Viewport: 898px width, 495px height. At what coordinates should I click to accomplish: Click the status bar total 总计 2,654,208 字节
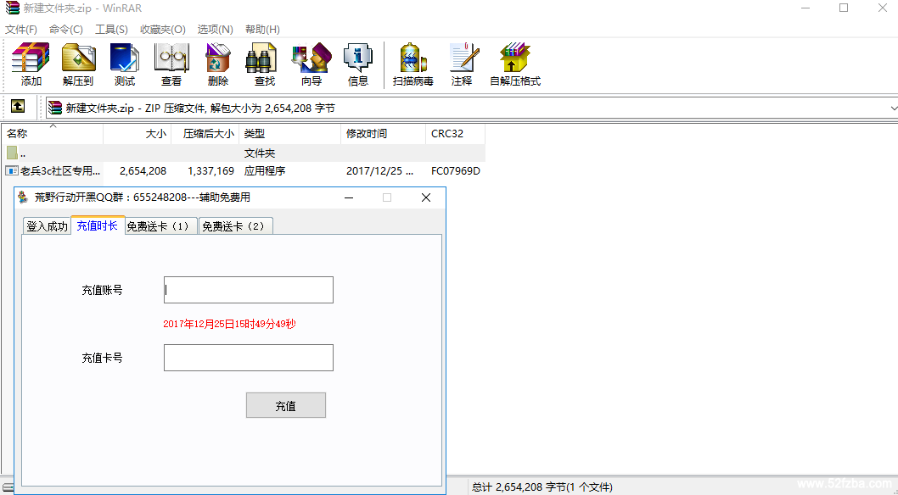click(x=542, y=487)
